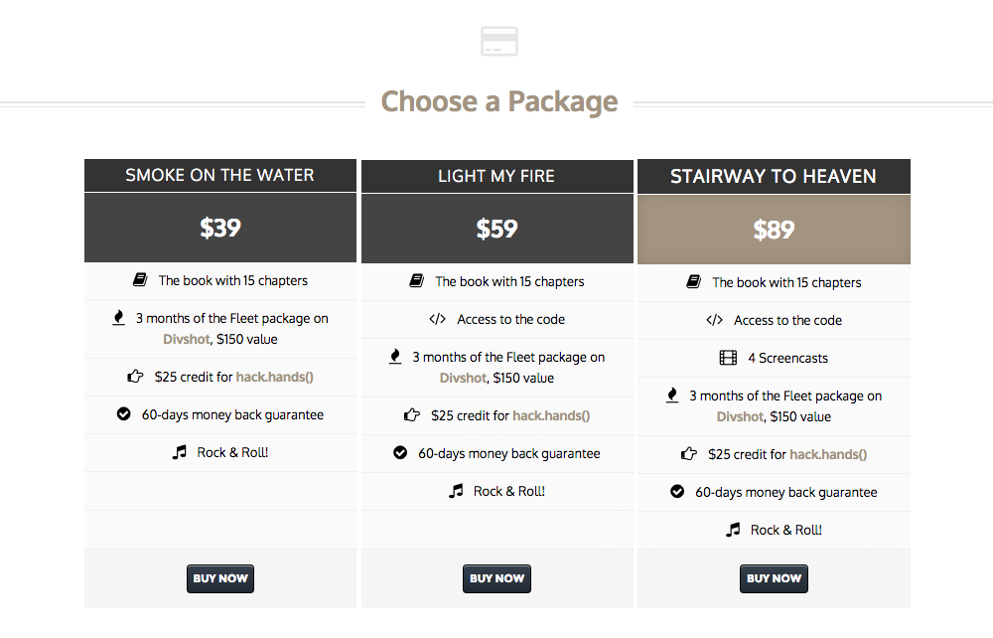The height and width of the screenshot is (638, 993).
Task: Select the Light My Fire package header
Action: click(496, 176)
